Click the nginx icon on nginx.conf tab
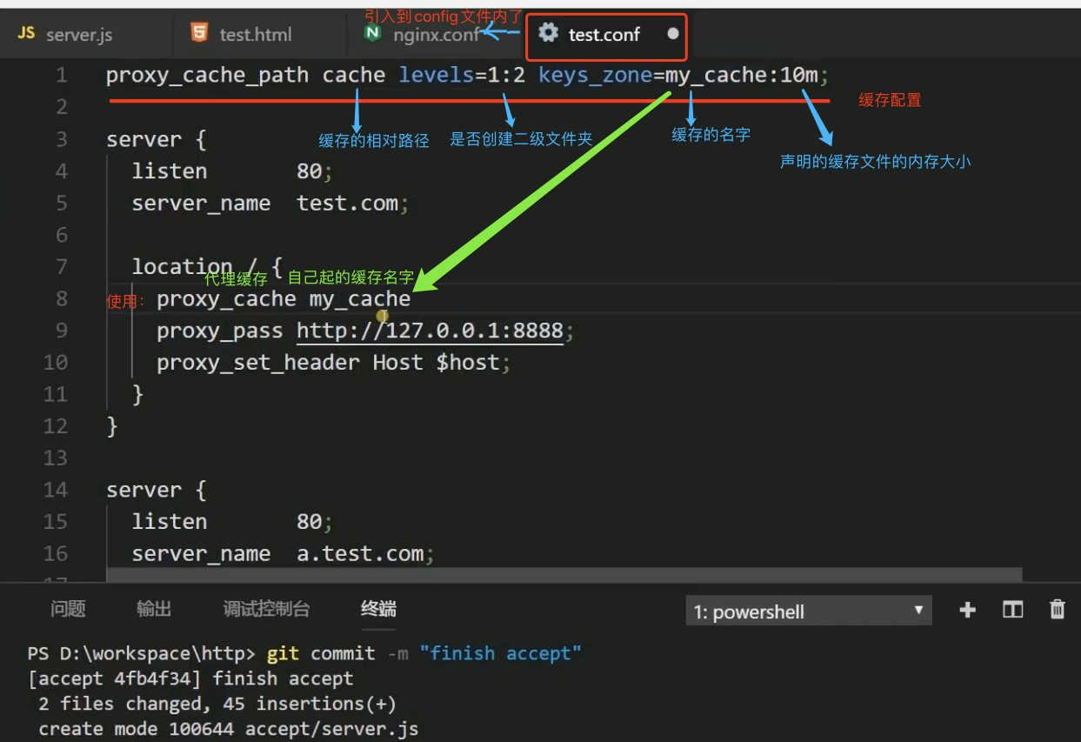 point(373,35)
